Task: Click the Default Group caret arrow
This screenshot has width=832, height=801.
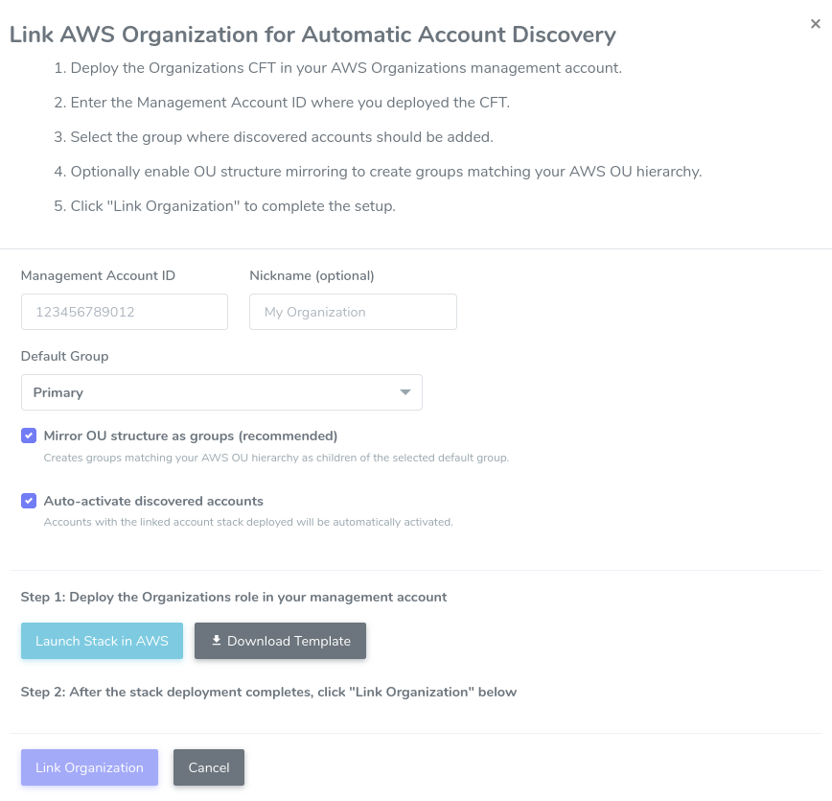Action: [x=404, y=392]
